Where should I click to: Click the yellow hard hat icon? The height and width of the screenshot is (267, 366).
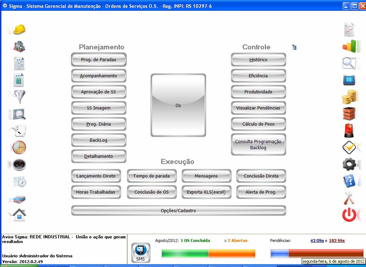tap(19, 29)
